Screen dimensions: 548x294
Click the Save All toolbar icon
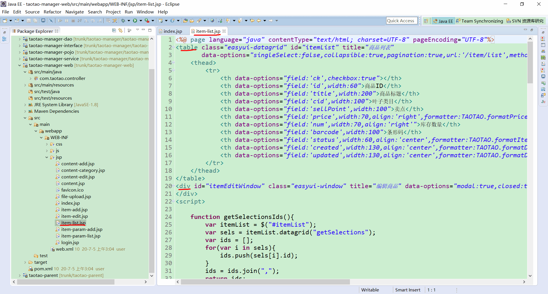tap(35, 21)
